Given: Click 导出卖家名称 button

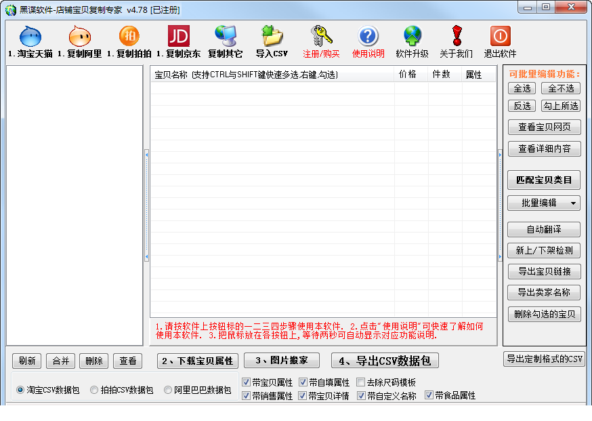Looking at the screenshot, I should [544, 292].
